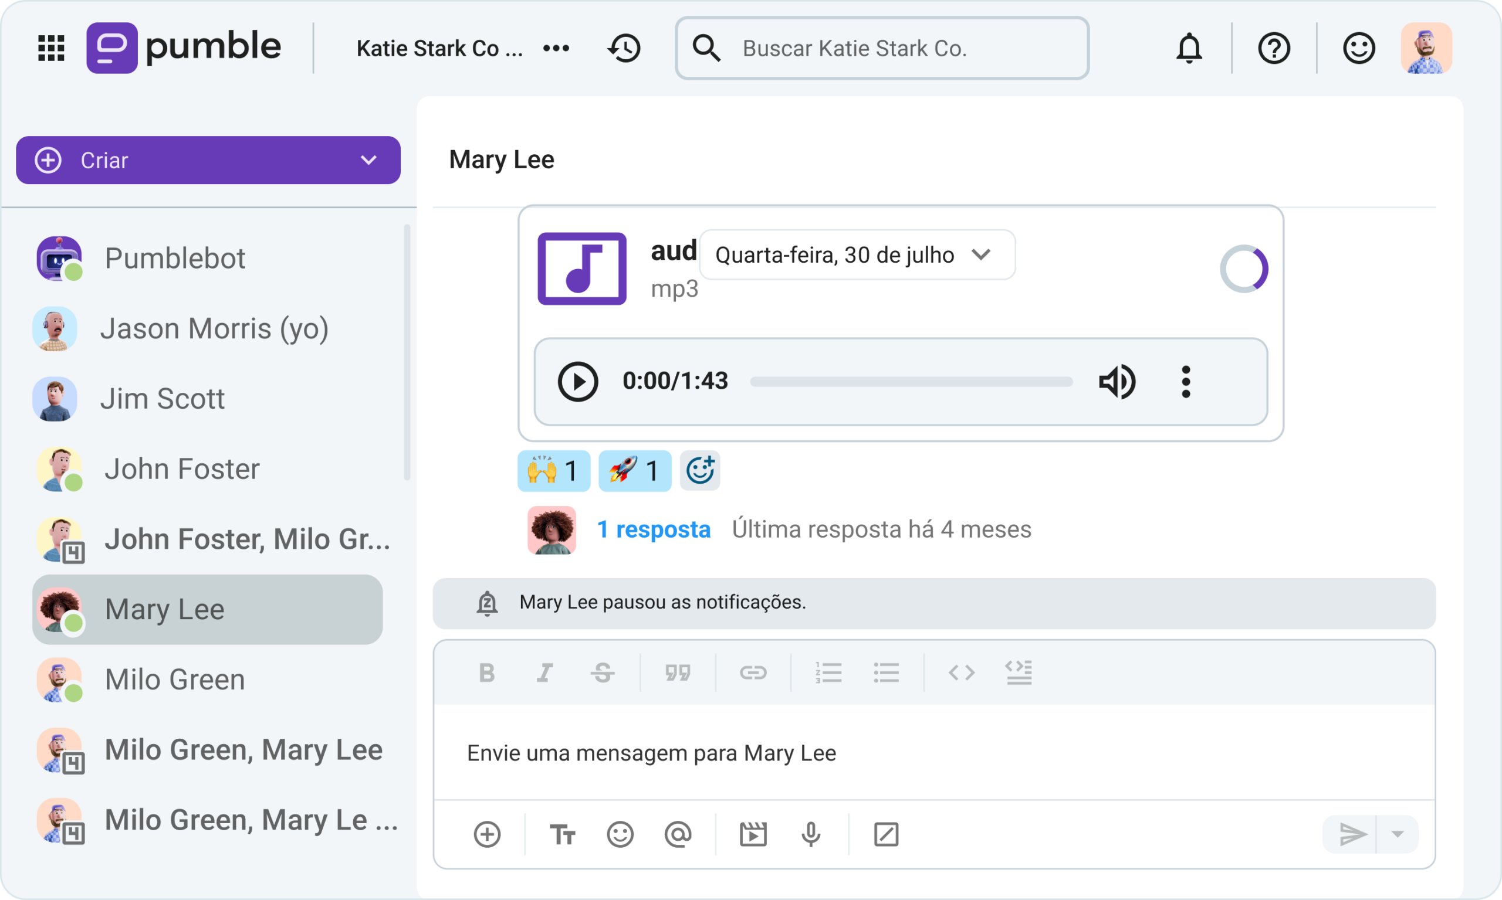Viewport: 1502px width, 900px height.
Task: Click the microphone voice message icon
Action: tap(811, 834)
